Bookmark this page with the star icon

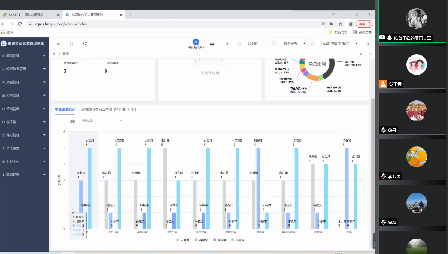tap(340, 24)
